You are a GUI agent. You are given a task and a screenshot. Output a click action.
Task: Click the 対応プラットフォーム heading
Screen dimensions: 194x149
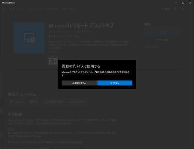(22, 94)
